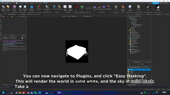Image resolution: width=170 pixels, height=95 pixels.
Task: Run the Repeater plugin
Action: point(39,8)
